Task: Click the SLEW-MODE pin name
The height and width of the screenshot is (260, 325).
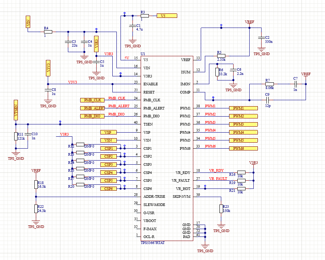Action: tap(154, 204)
